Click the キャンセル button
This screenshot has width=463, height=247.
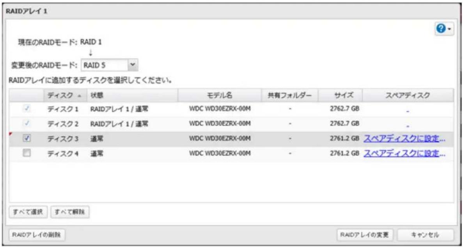(425, 235)
